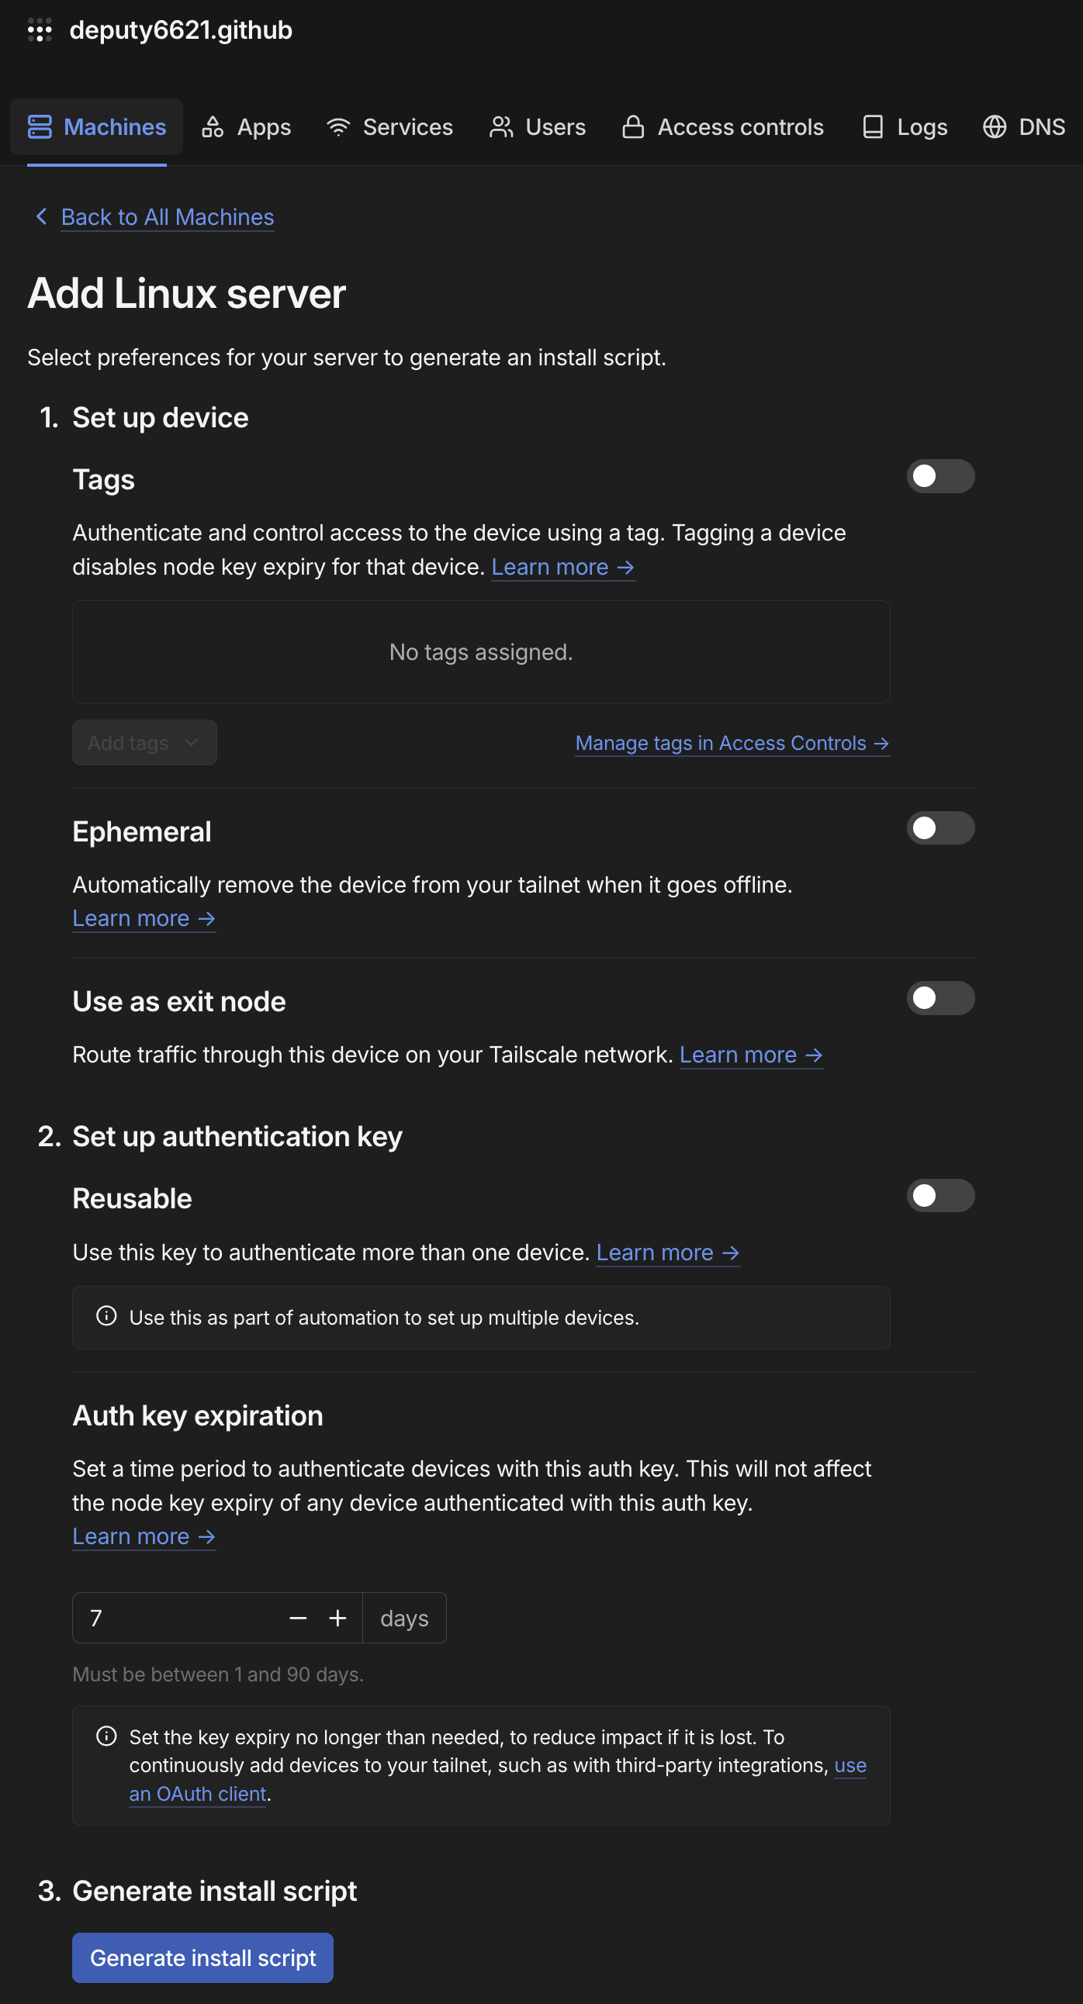The height and width of the screenshot is (2004, 1083).
Task: Enable the Use as exit node toggle
Action: tap(939, 998)
